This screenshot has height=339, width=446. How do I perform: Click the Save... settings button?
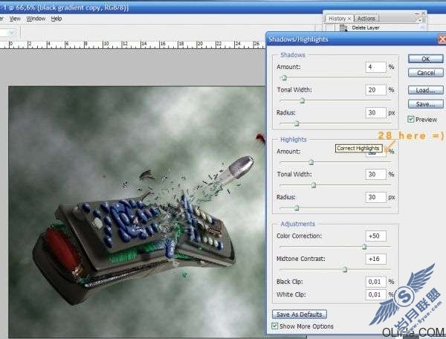click(425, 104)
